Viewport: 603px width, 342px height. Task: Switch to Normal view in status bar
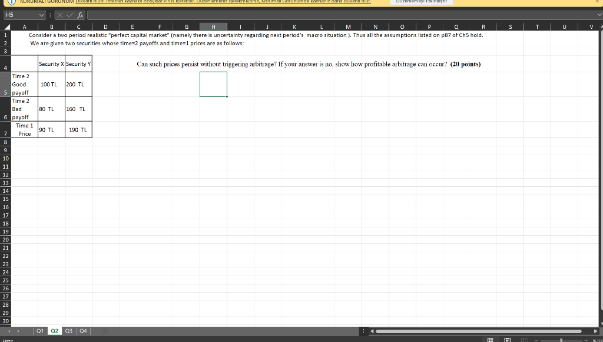[x=490, y=339]
